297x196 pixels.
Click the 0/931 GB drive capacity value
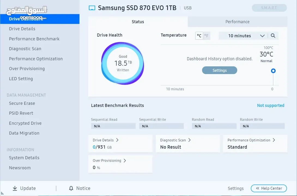[x=102, y=147]
